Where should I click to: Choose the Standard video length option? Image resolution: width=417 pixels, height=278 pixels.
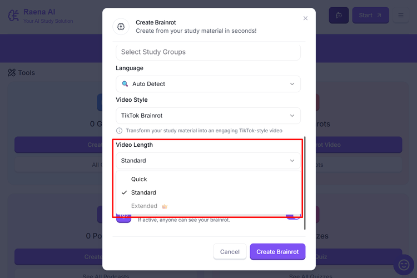coord(143,193)
